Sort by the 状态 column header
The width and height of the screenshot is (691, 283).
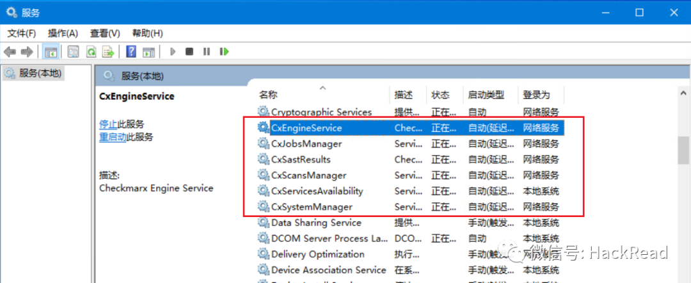[440, 95]
